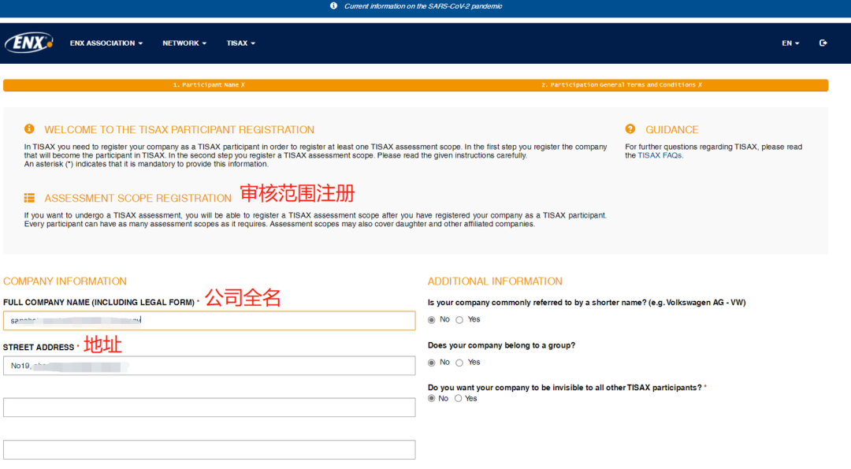Click the third street address line field

(210, 449)
